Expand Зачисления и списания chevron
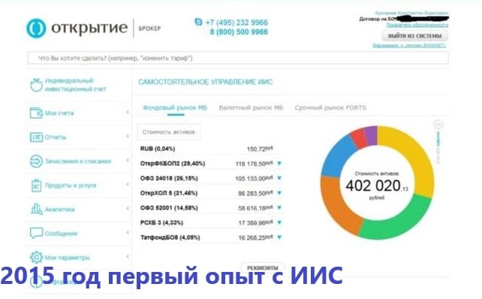The image size is (482, 299). click(x=128, y=160)
